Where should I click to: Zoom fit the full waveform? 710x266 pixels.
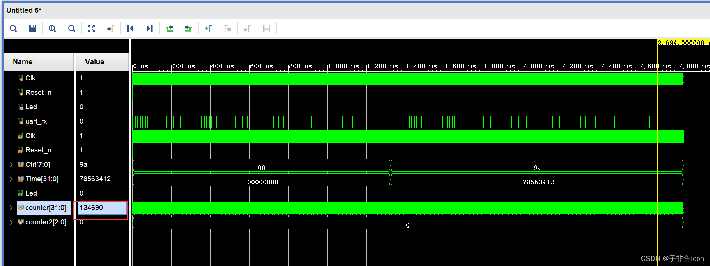(91, 28)
